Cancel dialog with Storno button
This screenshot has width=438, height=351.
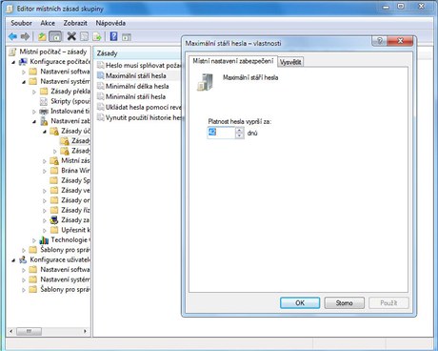click(345, 303)
